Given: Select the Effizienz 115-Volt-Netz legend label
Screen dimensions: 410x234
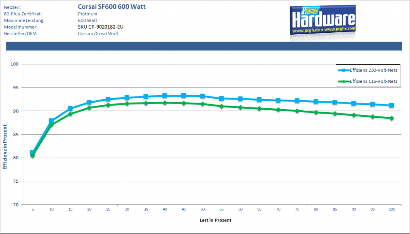Looking at the screenshot, I should (x=373, y=81).
